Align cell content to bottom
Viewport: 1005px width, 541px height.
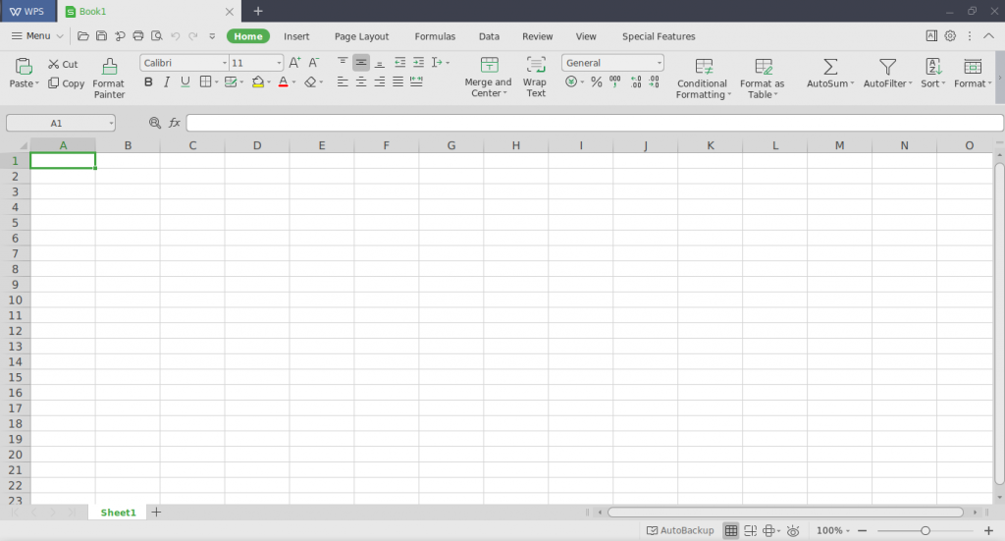pyautogui.click(x=380, y=62)
